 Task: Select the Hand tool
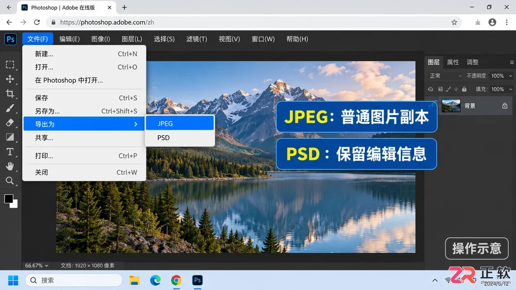(10, 166)
